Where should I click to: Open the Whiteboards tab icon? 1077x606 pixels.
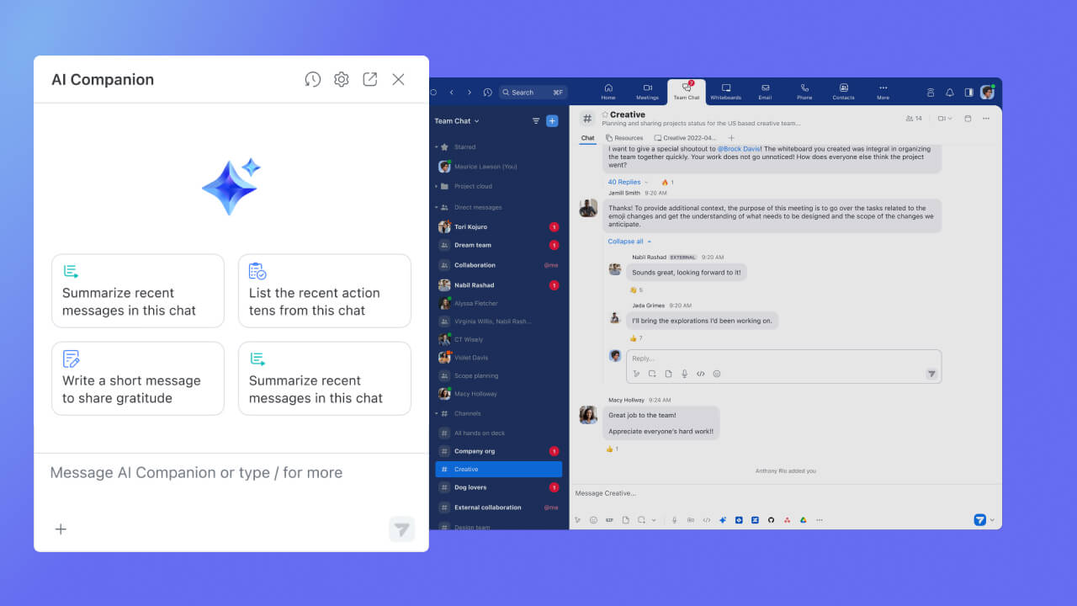(x=725, y=92)
